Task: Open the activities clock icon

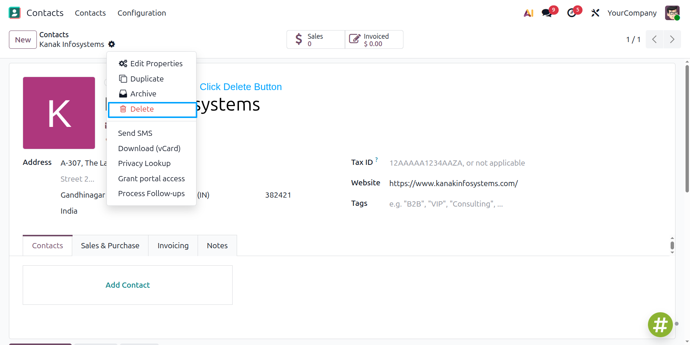Action: (572, 13)
